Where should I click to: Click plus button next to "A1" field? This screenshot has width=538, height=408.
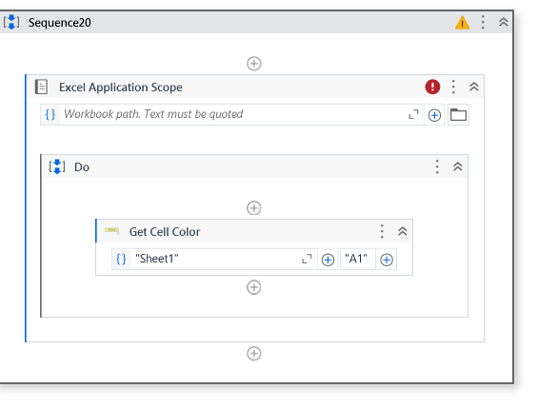pos(387,260)
